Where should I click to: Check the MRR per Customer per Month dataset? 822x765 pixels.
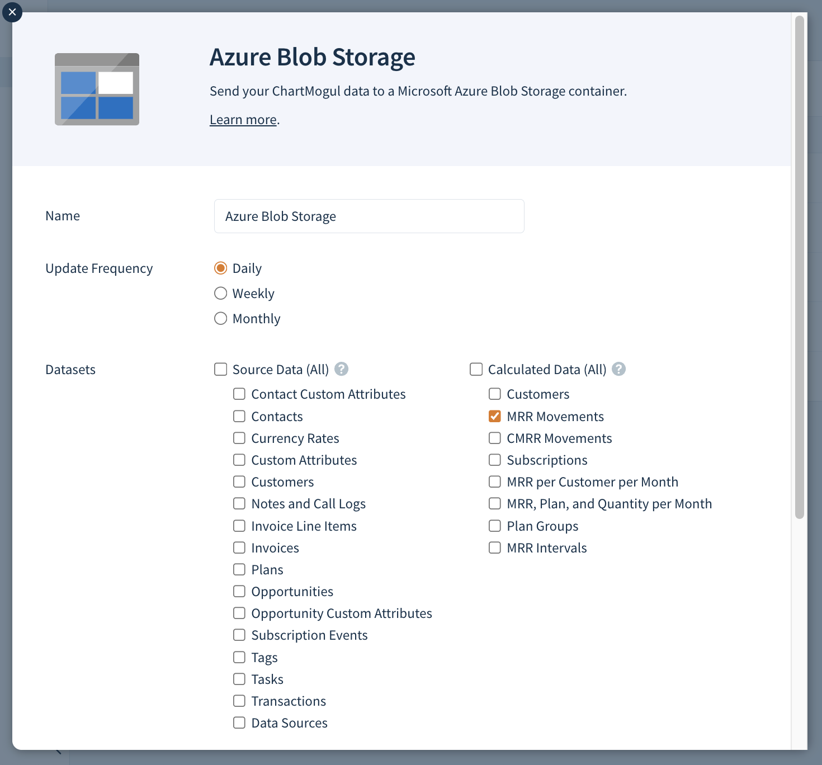[495, 481]
